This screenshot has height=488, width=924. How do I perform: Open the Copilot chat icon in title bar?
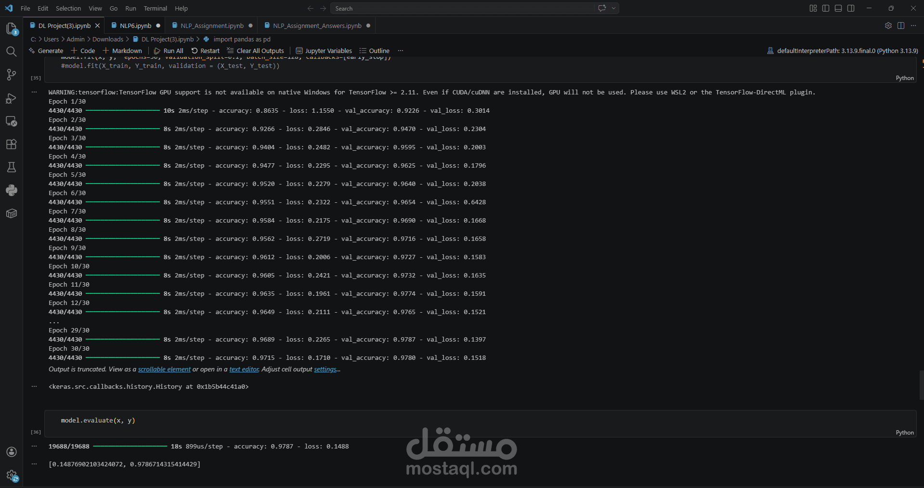coord(602,8)
